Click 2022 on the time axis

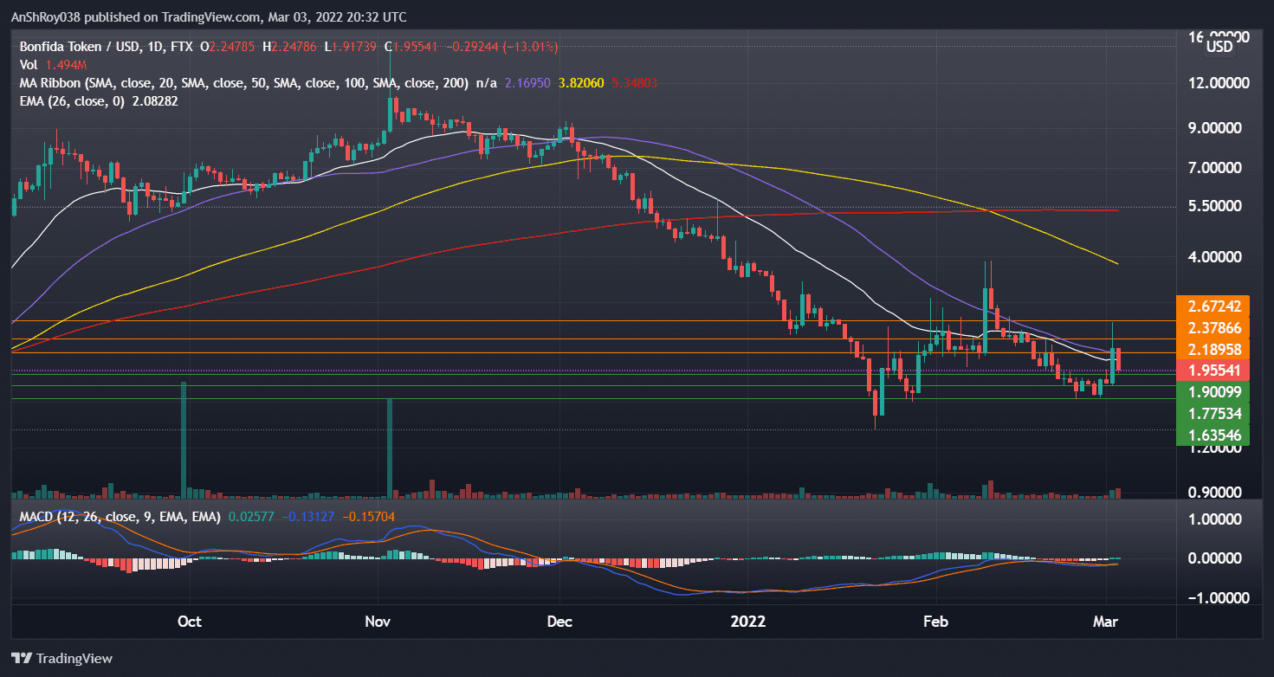(x=748, y=622)
